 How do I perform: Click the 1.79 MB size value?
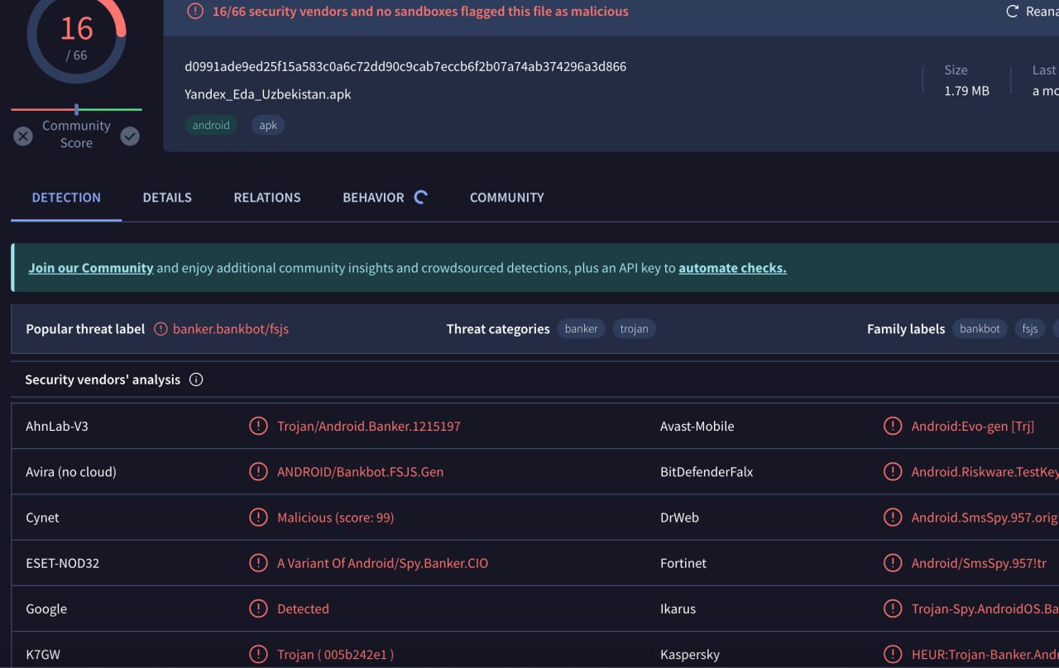click(x=966, y=91)
